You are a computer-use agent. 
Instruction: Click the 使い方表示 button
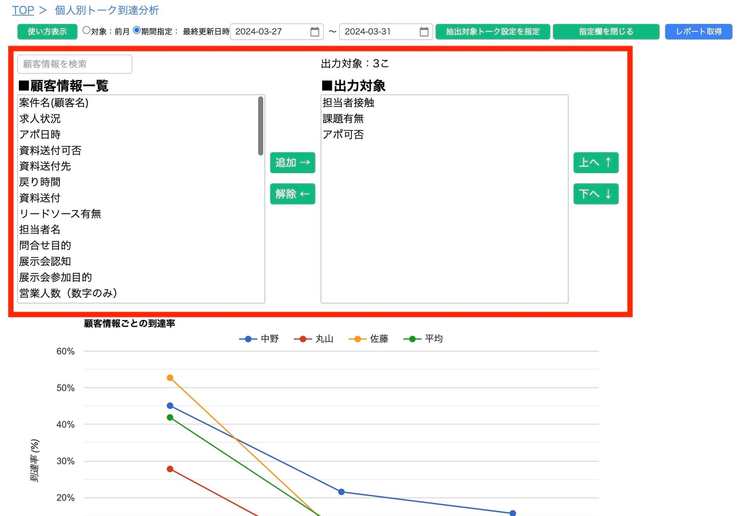47,32
